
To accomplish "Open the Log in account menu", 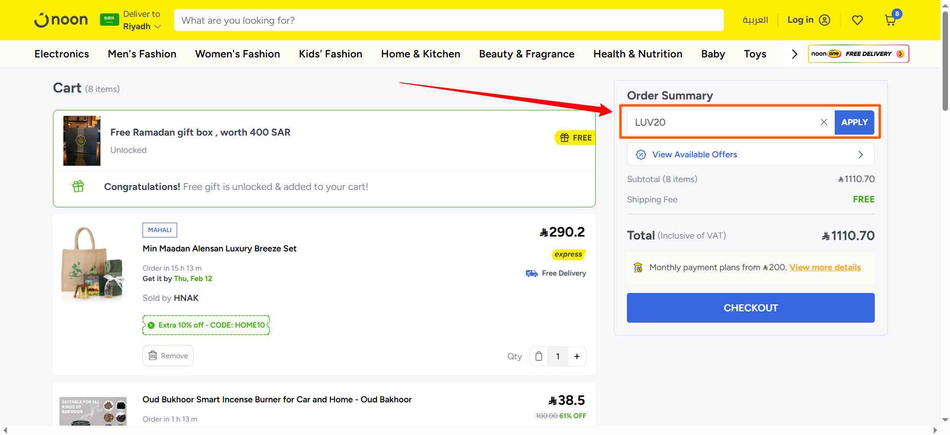I will [x=808, y=20].
